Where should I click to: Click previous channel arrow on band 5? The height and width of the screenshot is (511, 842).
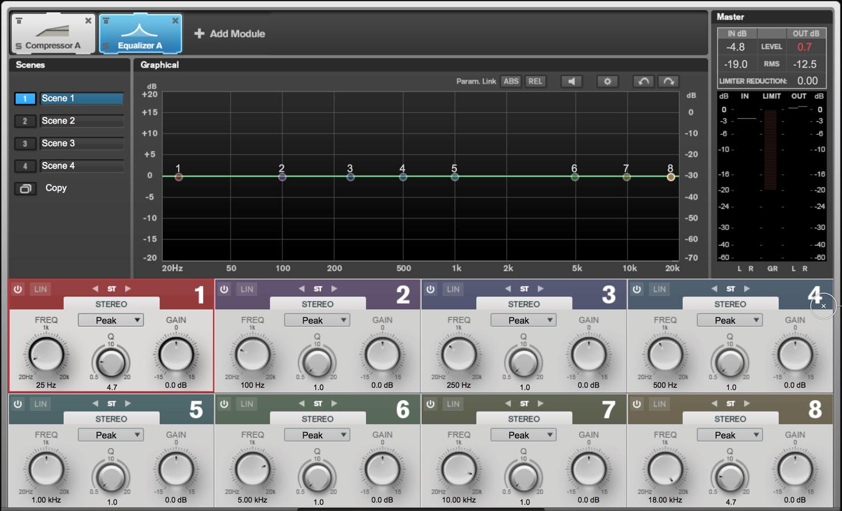point(95,403)
